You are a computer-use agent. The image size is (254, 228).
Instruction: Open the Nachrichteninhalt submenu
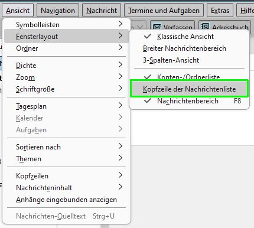[x=66, y=188]
